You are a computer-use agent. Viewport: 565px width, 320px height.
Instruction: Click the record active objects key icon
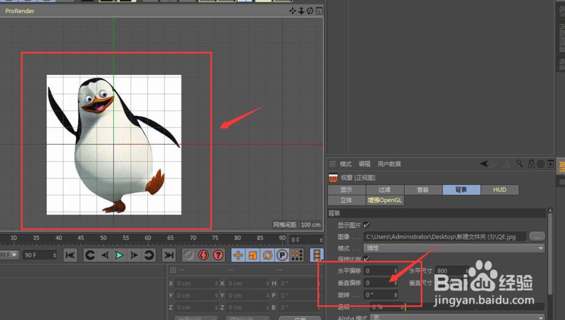pyautogui.click(x=189, y=255)
